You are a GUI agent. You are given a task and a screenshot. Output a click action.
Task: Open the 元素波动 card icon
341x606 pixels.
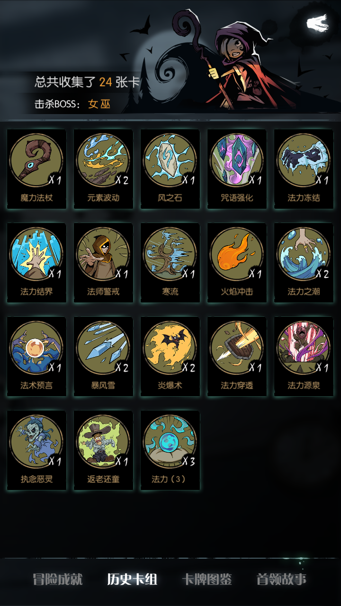tap(103, 169)
